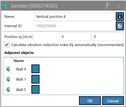
Task: Open help via the question mark icon
Action: tap(107, 6)
